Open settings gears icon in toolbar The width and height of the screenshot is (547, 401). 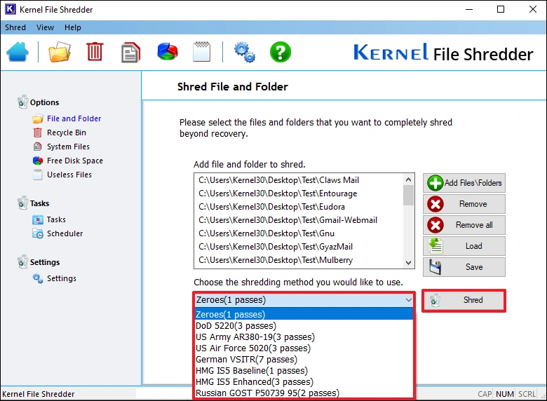tap(244, 53)
